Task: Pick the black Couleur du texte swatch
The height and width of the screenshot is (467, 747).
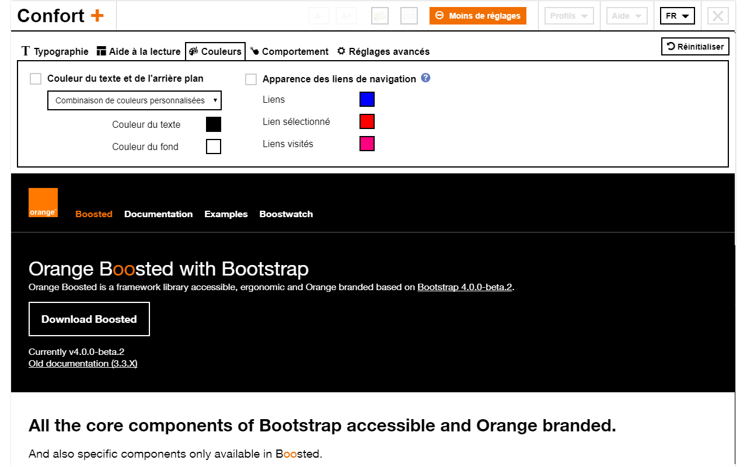Action: coord(214,124)
